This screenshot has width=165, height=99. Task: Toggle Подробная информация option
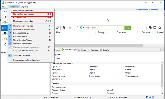[31, 29]
